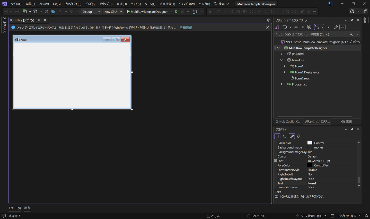Click the 詳細情報 link in info bar
Viewport: 370px width, 219px height.
pos(186,28)
